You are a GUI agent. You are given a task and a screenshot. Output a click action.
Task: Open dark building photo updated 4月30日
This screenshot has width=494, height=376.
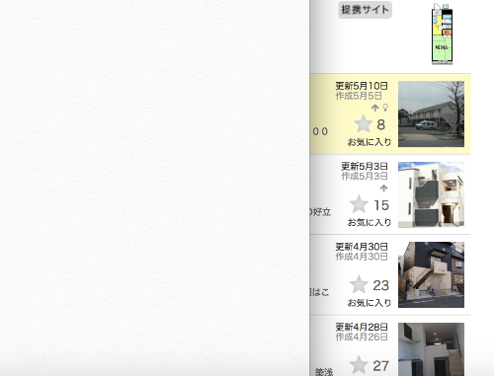pos(431,275)
